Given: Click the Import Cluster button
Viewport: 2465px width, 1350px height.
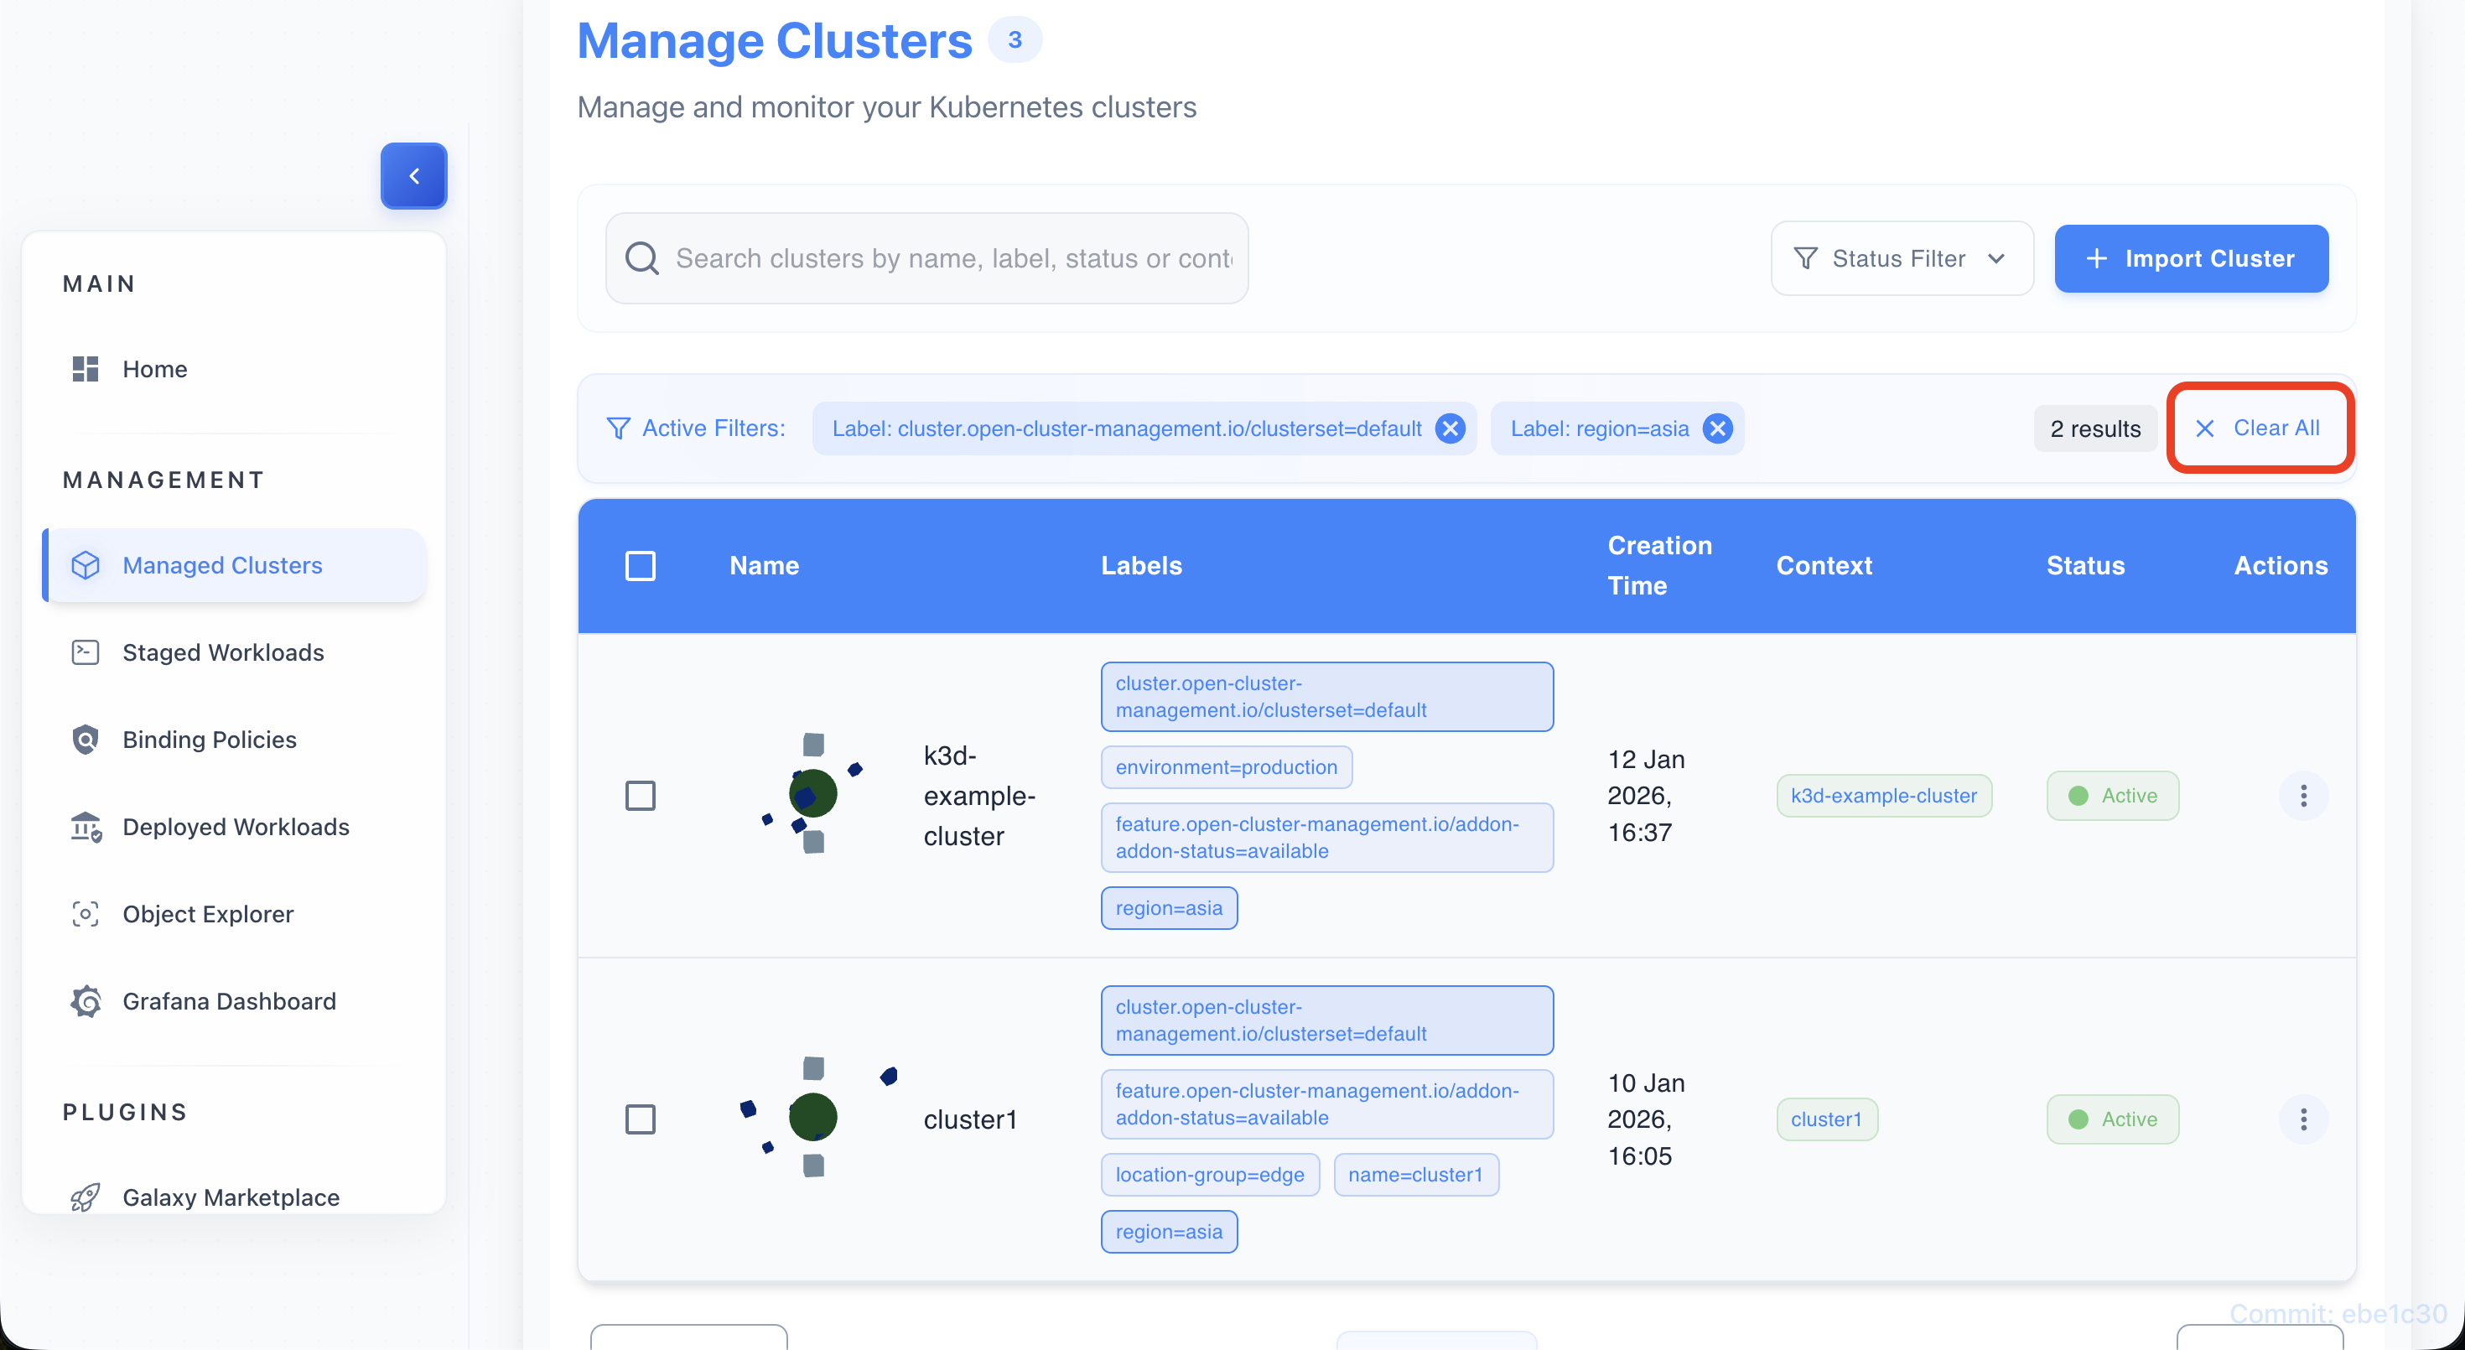Looking at the screenshot, I should coord(2190,258).
